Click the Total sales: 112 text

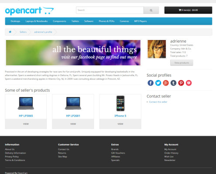[178, 52]
